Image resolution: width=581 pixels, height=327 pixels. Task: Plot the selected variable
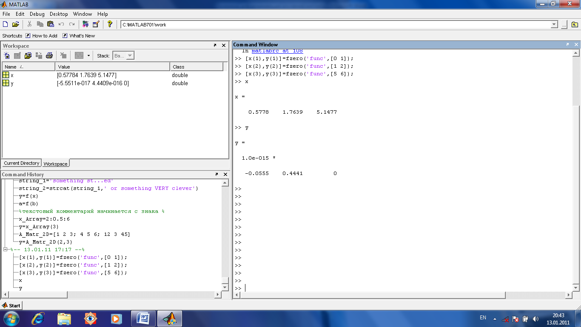click(x=79, y=55)
